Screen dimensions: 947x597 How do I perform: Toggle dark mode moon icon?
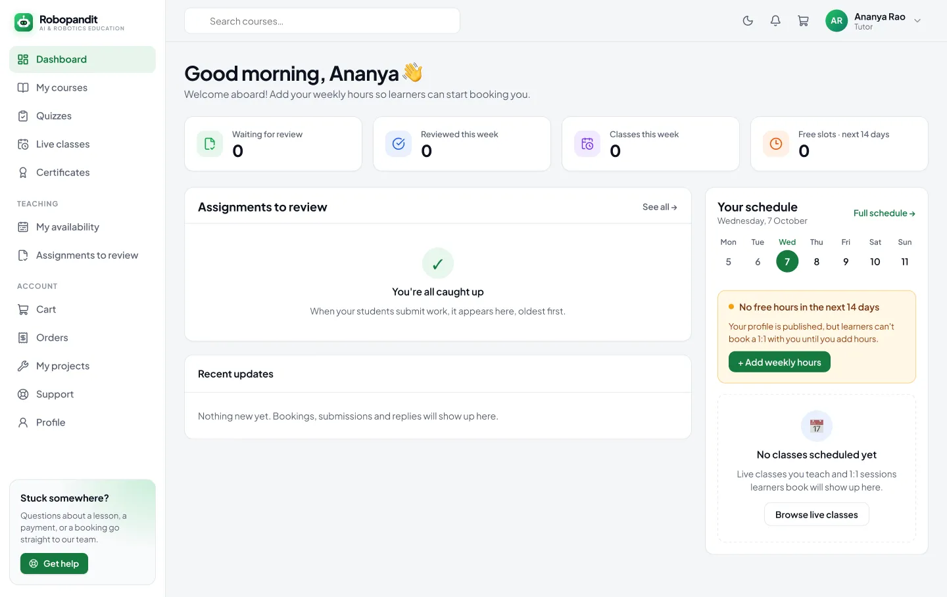(x=748, y=21)
